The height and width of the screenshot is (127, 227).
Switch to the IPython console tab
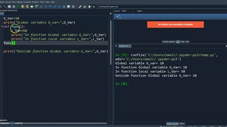coord(172,124)
